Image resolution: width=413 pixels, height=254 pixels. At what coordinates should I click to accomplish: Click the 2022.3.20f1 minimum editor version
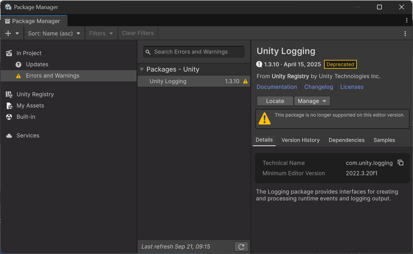click(362, 173)
